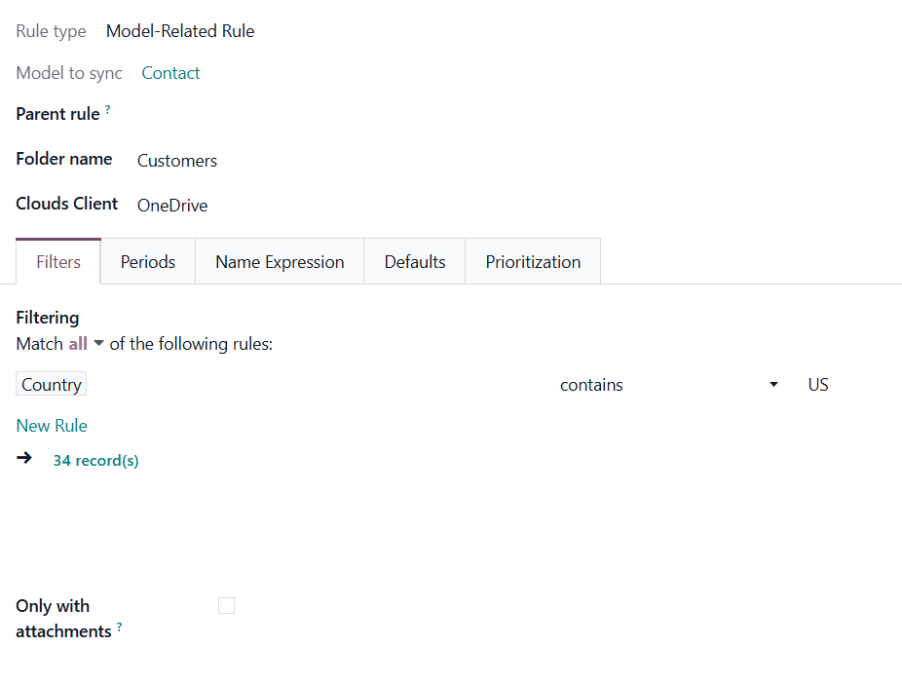Open the Country field selector
902x684 pixels.
pos(52,385)
